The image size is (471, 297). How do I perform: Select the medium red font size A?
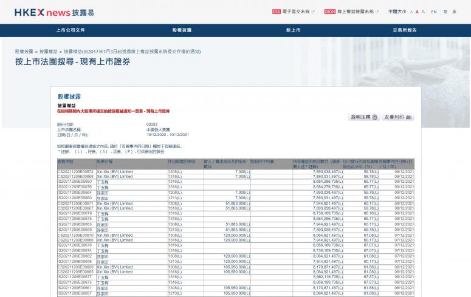tap(417, 12)
